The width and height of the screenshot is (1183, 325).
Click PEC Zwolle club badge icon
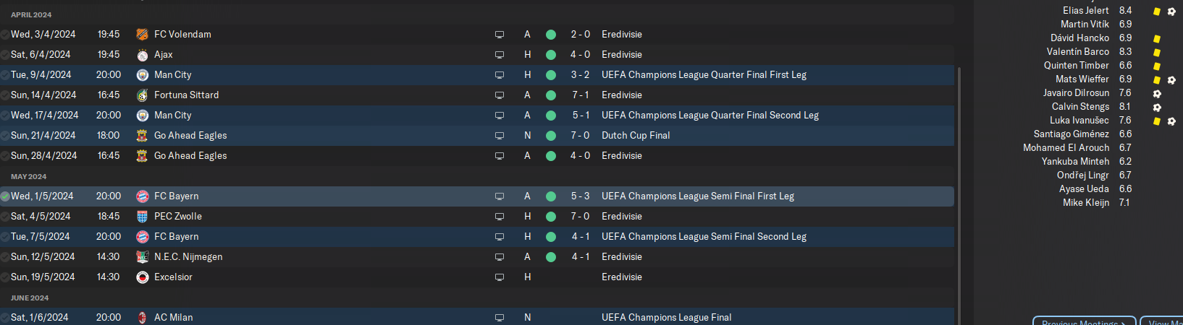point(143,217)
